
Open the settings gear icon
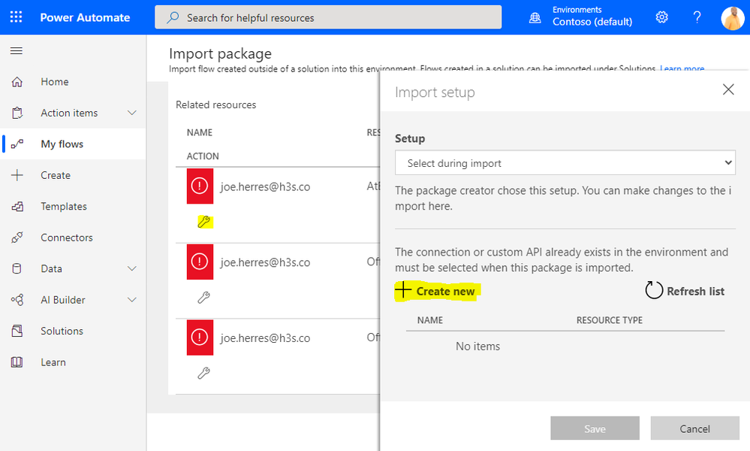pyautogui.click(x=661, y=17)
